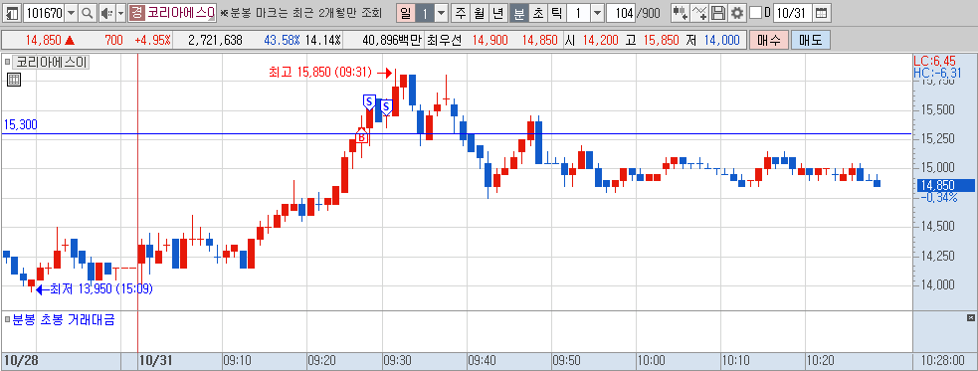The height and width of the screenshot is (371, 978).
Task: Click the stock search magnifier icon
Action: pos(88,13)
